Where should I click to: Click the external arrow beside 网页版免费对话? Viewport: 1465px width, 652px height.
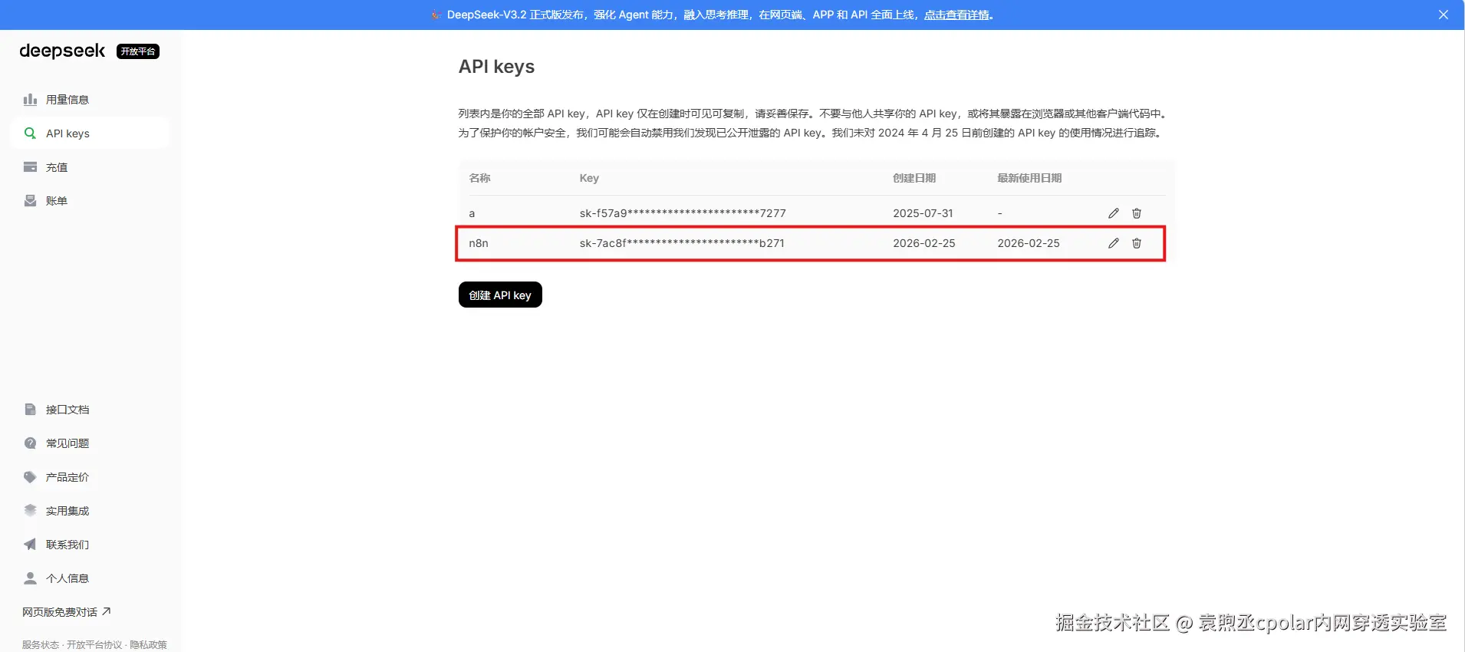(x=107, y=611)
